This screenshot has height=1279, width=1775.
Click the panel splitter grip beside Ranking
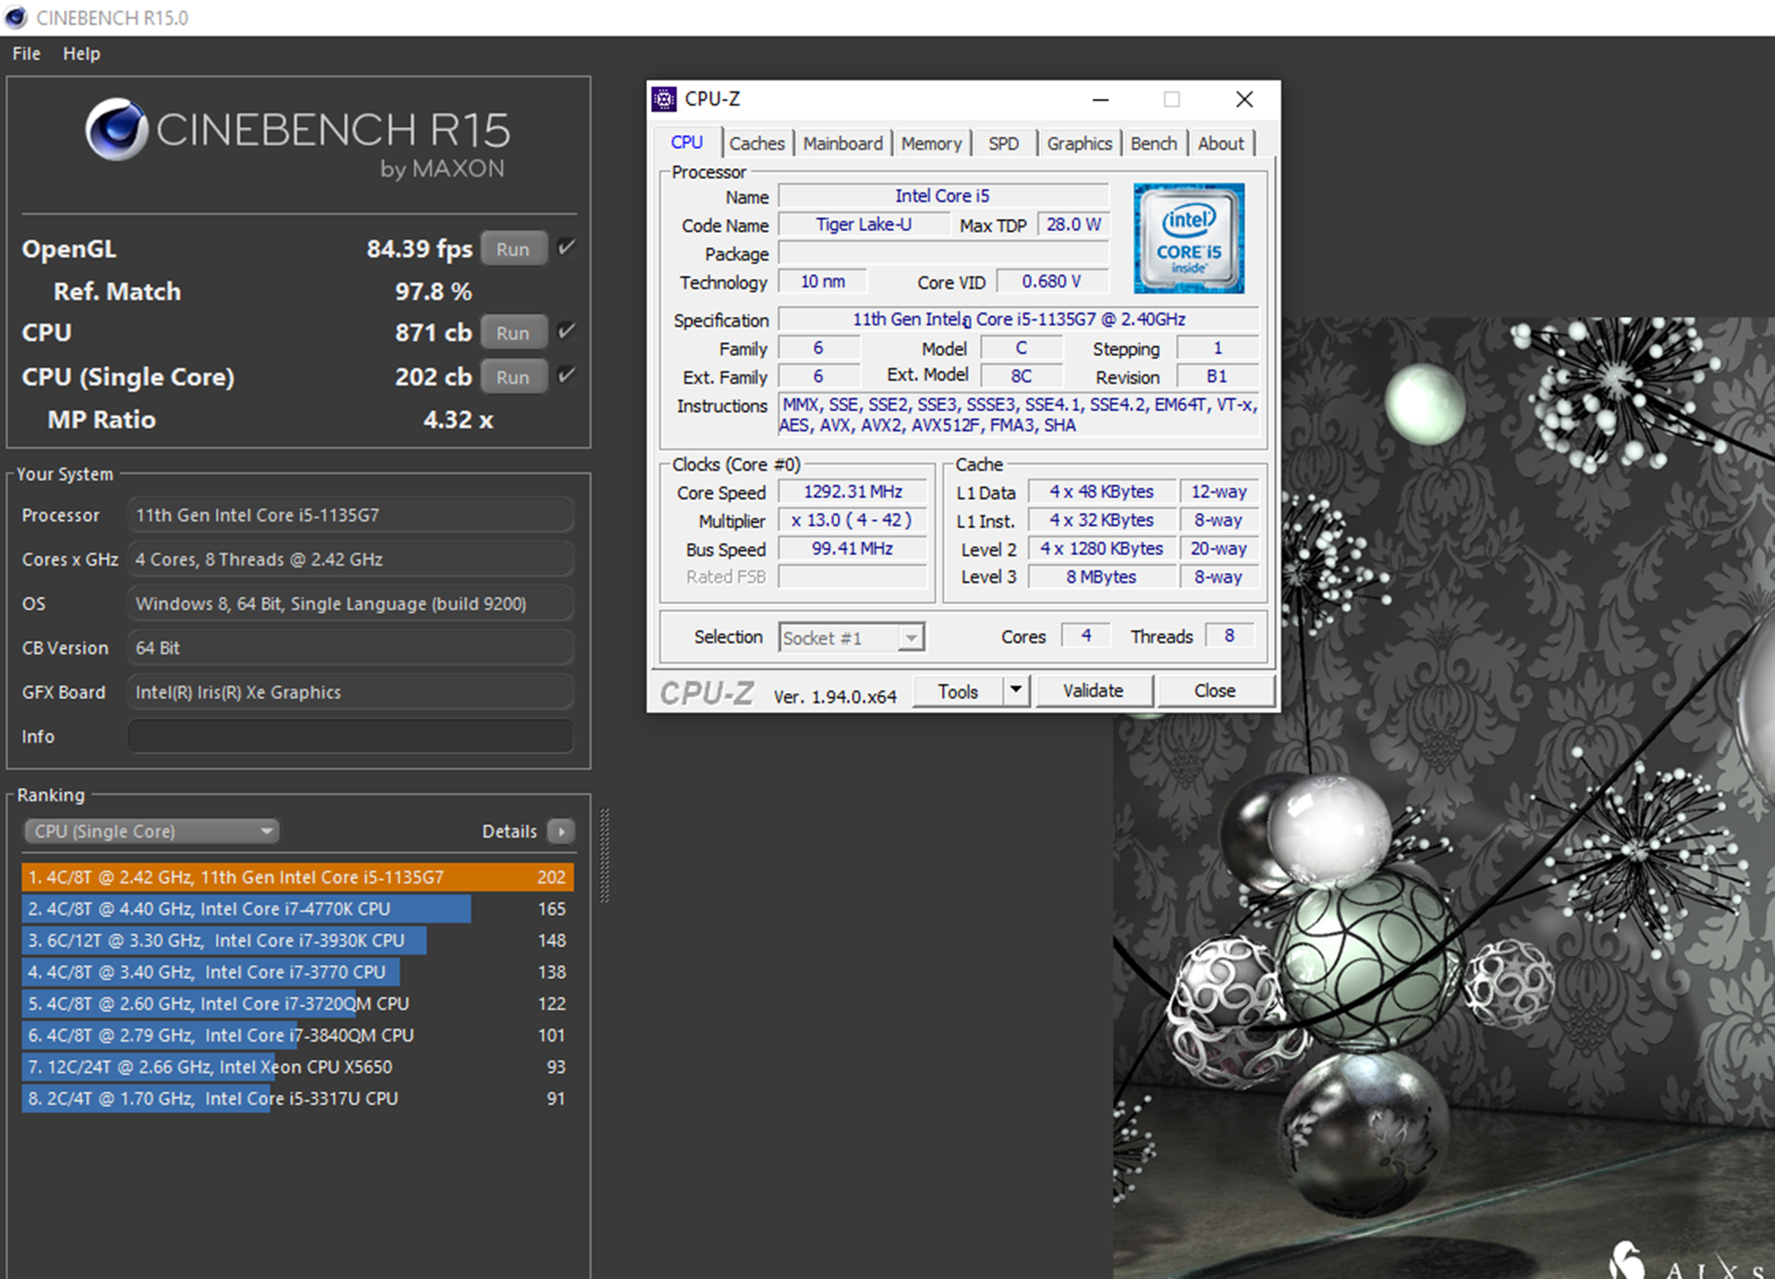605,856
